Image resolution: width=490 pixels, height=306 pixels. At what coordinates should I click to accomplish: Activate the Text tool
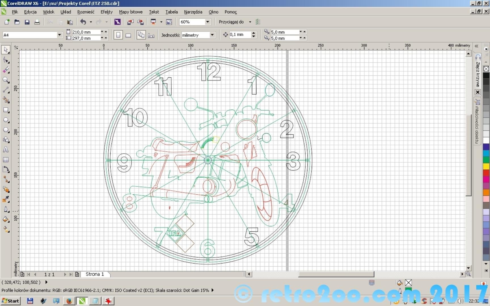[x=6, y=150]
